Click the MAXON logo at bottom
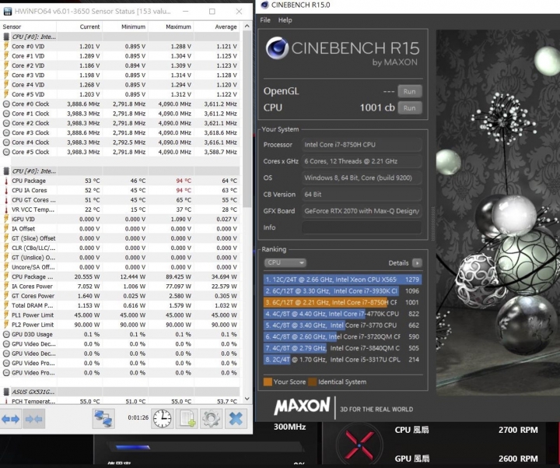 tap(302, 406)
